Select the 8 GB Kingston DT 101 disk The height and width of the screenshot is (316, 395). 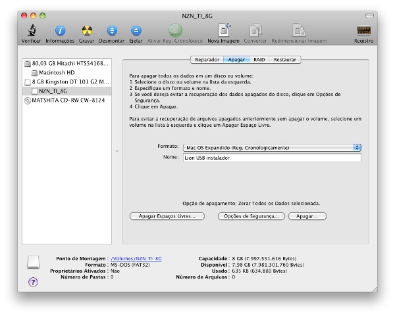click(x=66, y=82)
